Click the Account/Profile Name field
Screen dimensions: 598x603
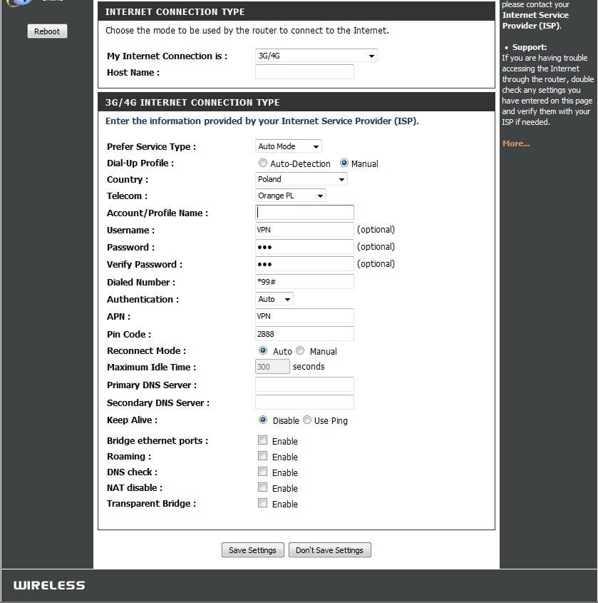[x=304, y=213]
